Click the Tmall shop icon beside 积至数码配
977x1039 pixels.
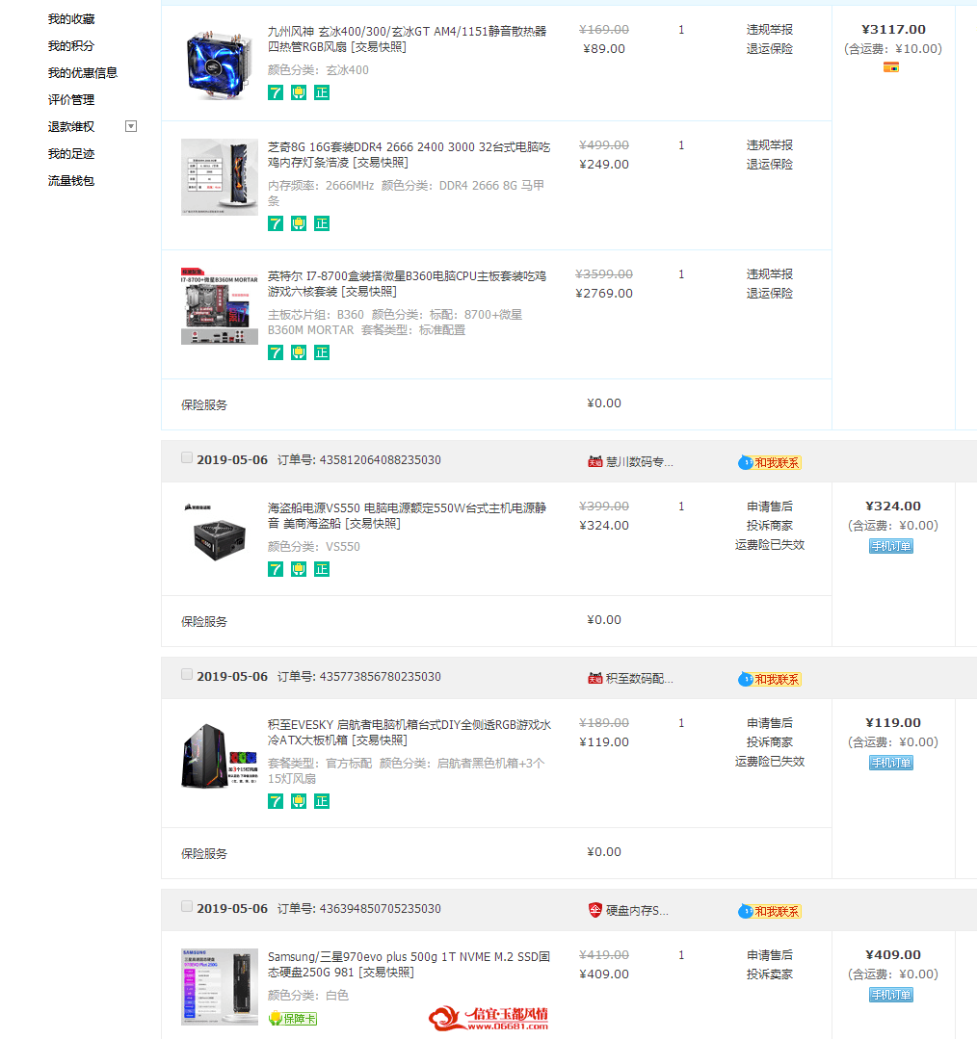(x=595, y=679)
